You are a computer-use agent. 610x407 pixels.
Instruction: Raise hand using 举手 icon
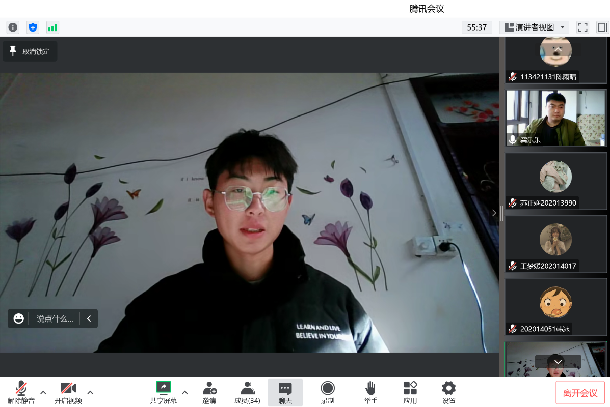pos(370,393)
